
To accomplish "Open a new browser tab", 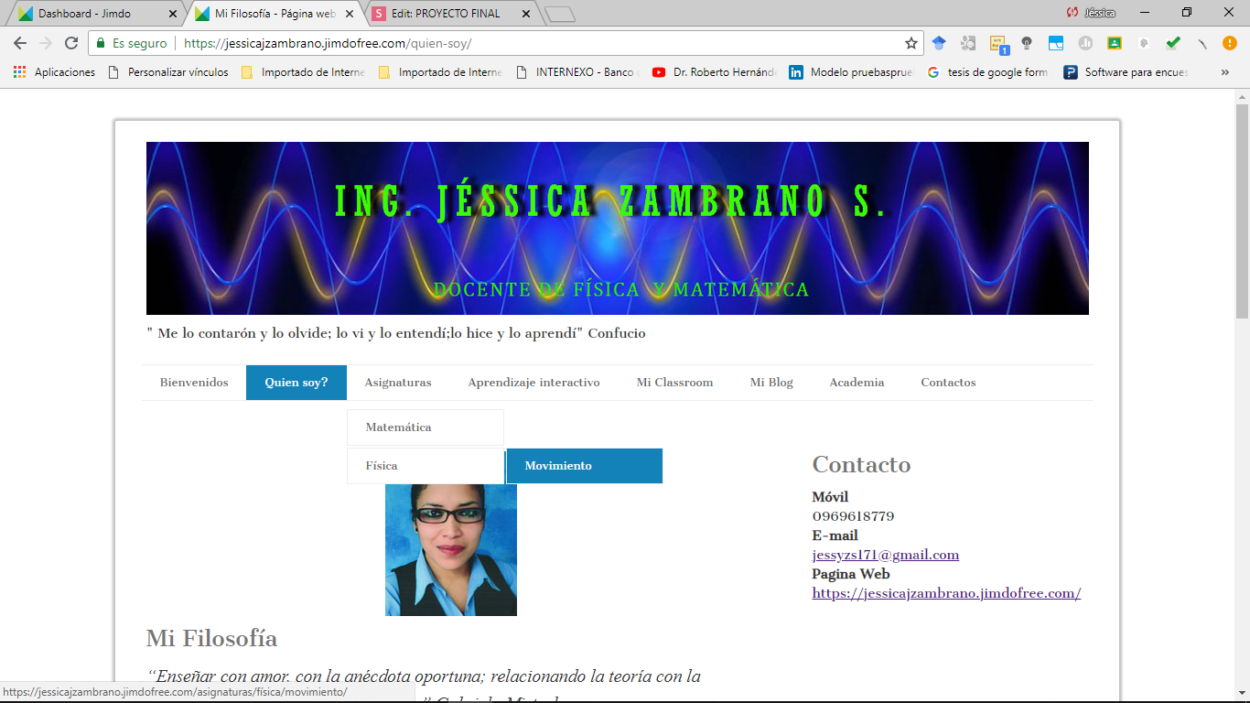I will tap(560, 14).
